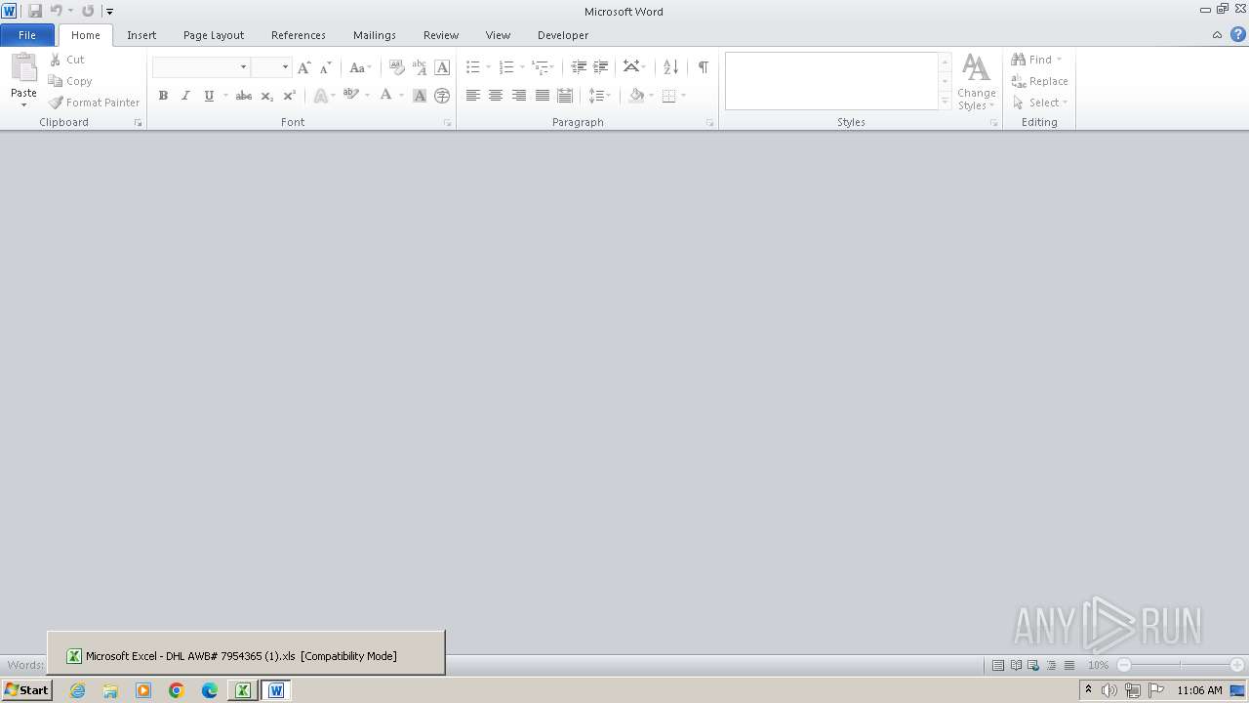Click the Character Shading icon
This screenshot has width=1249, height=703.
tap(420, 96)
